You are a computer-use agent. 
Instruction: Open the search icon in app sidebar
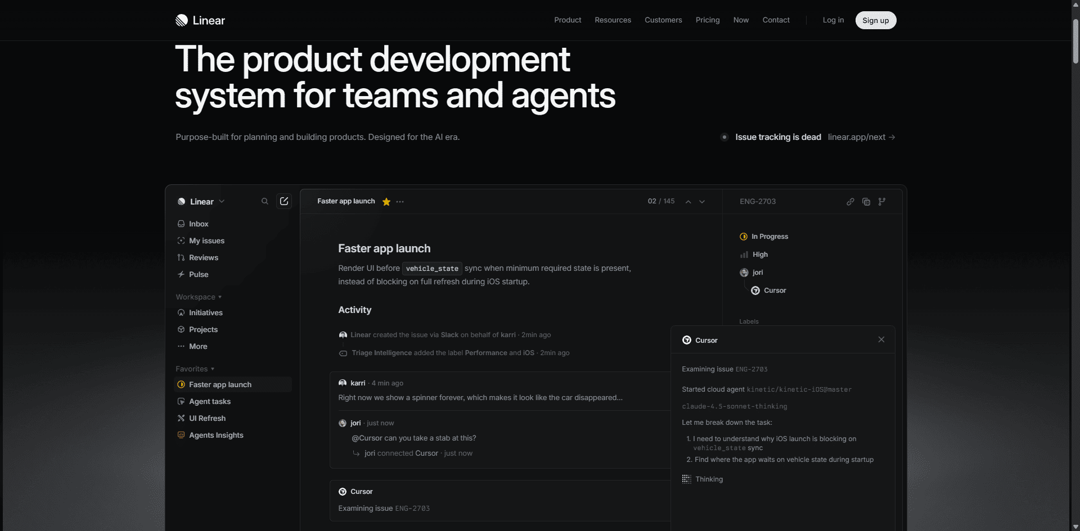tap(265, 201)
